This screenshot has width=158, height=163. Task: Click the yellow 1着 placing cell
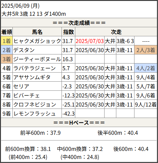tap(7, 41)
